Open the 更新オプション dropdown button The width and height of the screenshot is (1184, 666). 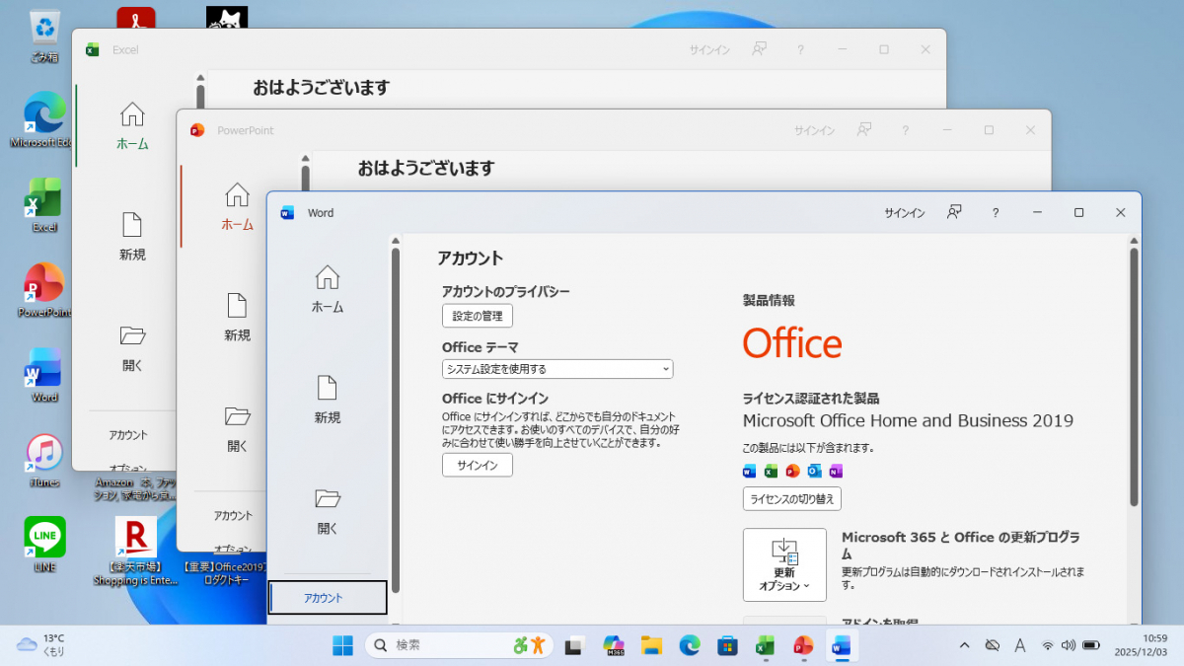(x=784, y=564)
